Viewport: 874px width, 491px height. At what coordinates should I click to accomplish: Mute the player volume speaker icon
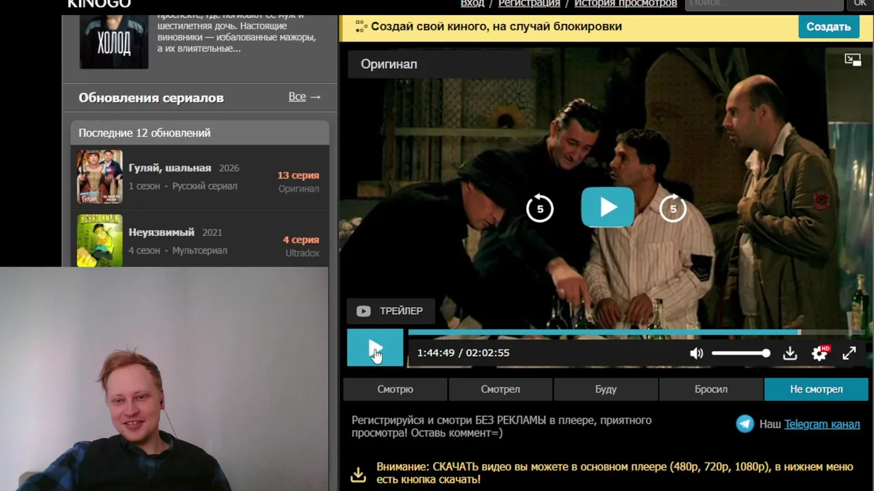pyautogui.click(x=696, y=353)
